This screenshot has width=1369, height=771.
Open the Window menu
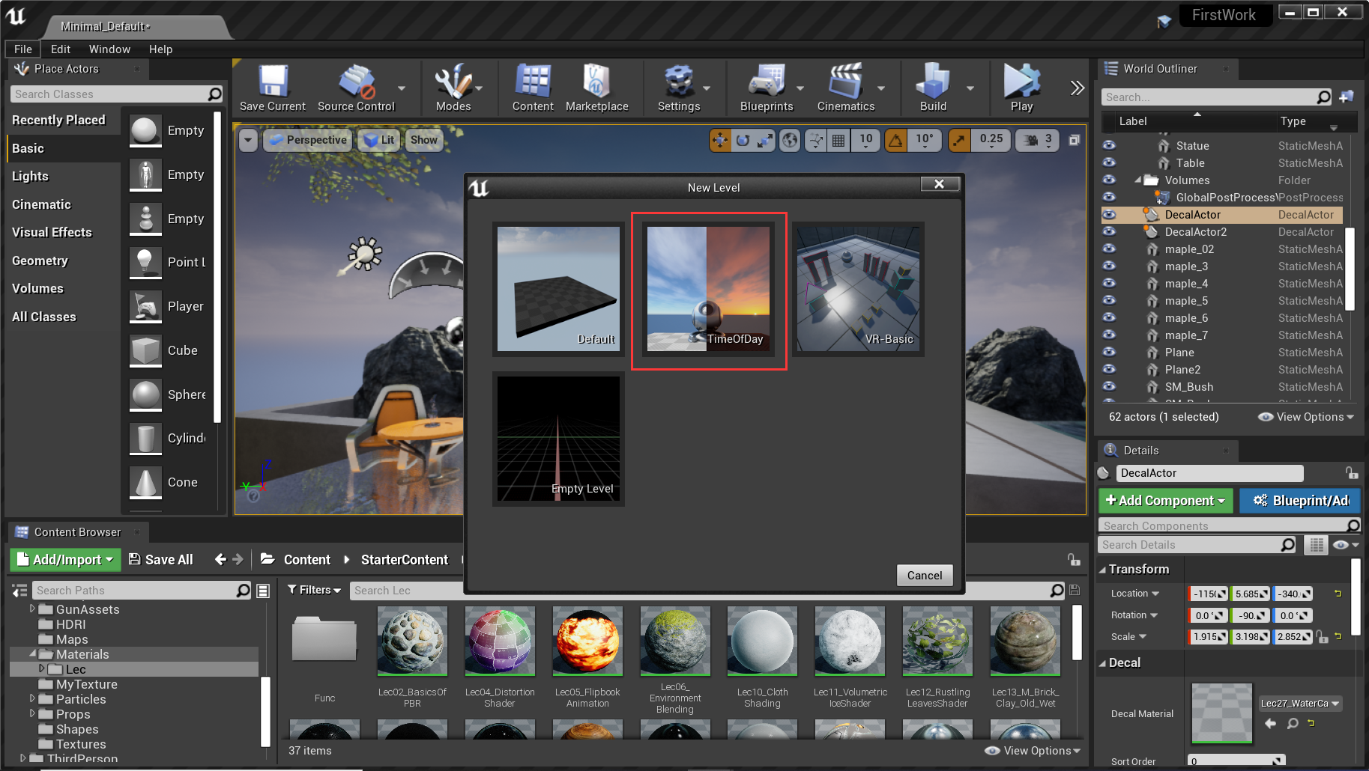click(109, 49)
